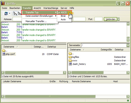The height and width of the screenshot is (103, 131).
Task: Open the Bearbeiten menu
Action: pyautogui.click(x=15, y=8)
